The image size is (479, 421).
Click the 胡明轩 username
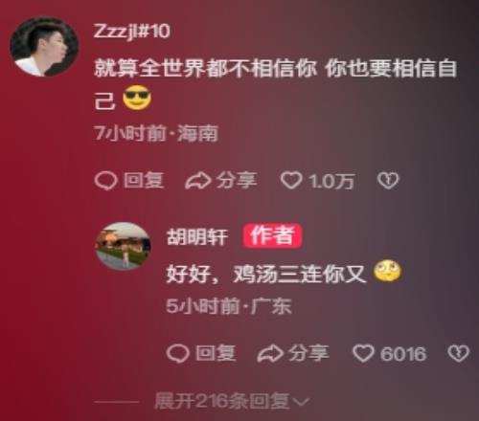[197, 237]
